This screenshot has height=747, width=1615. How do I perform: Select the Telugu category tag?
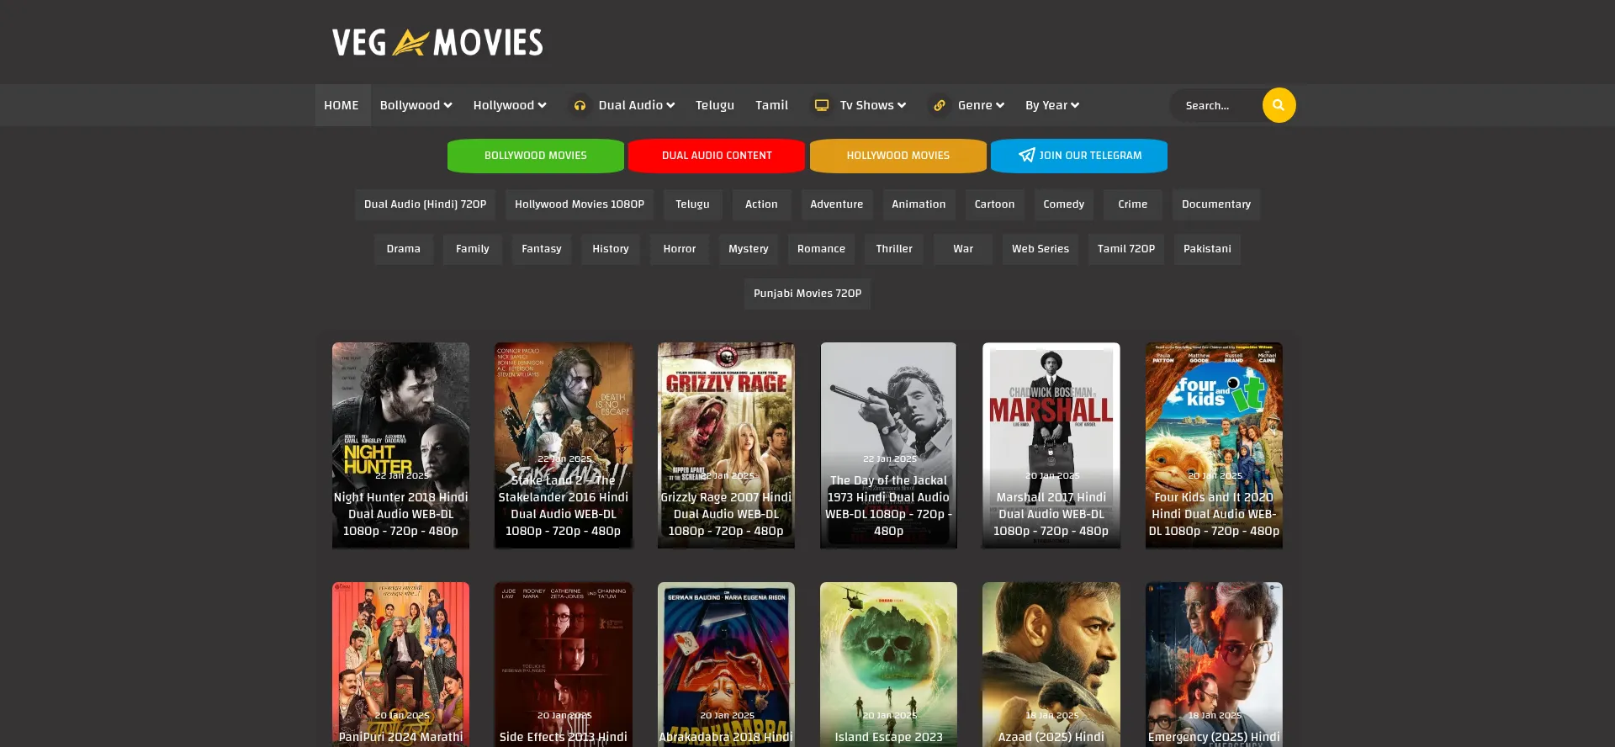[692, 204]
